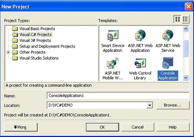The height and width of the screenshot is (137, 194).
Task: Click the More button to show options
Action: (x=21, y=127)
